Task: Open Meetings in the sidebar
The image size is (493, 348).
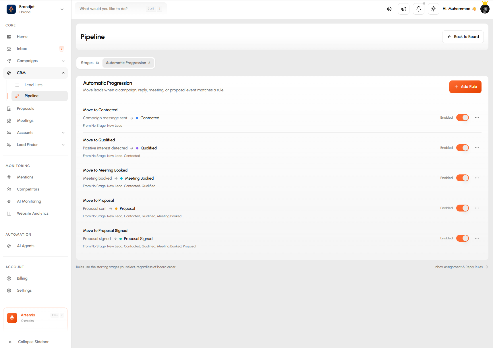Action: tap(36, 121)
